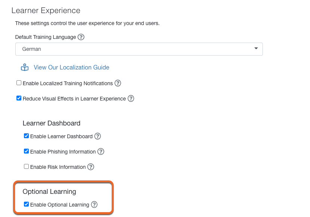This screenshot has height=217, width=310.
Task: Click the highlighted Optional Learning section
Action: click(63, 198)
